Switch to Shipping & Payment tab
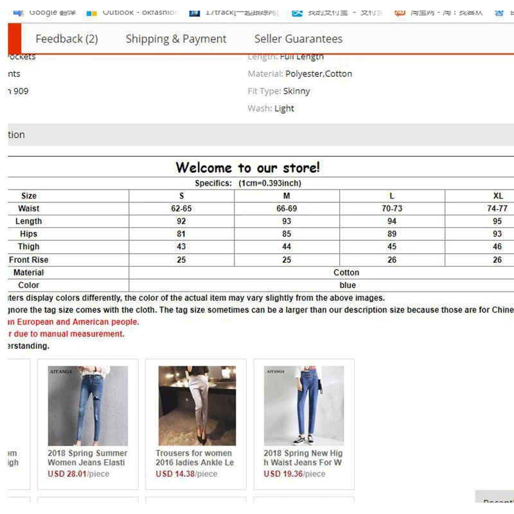The height and width of the screenshot is (514, 514). (176, 39)
